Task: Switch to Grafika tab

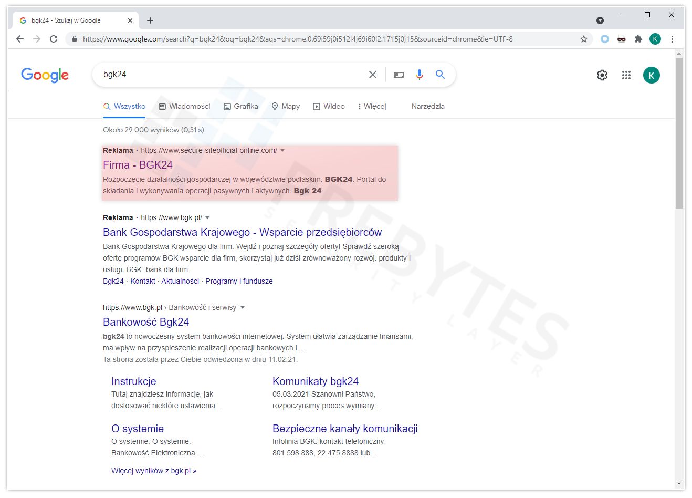Action: coord(241,106)
